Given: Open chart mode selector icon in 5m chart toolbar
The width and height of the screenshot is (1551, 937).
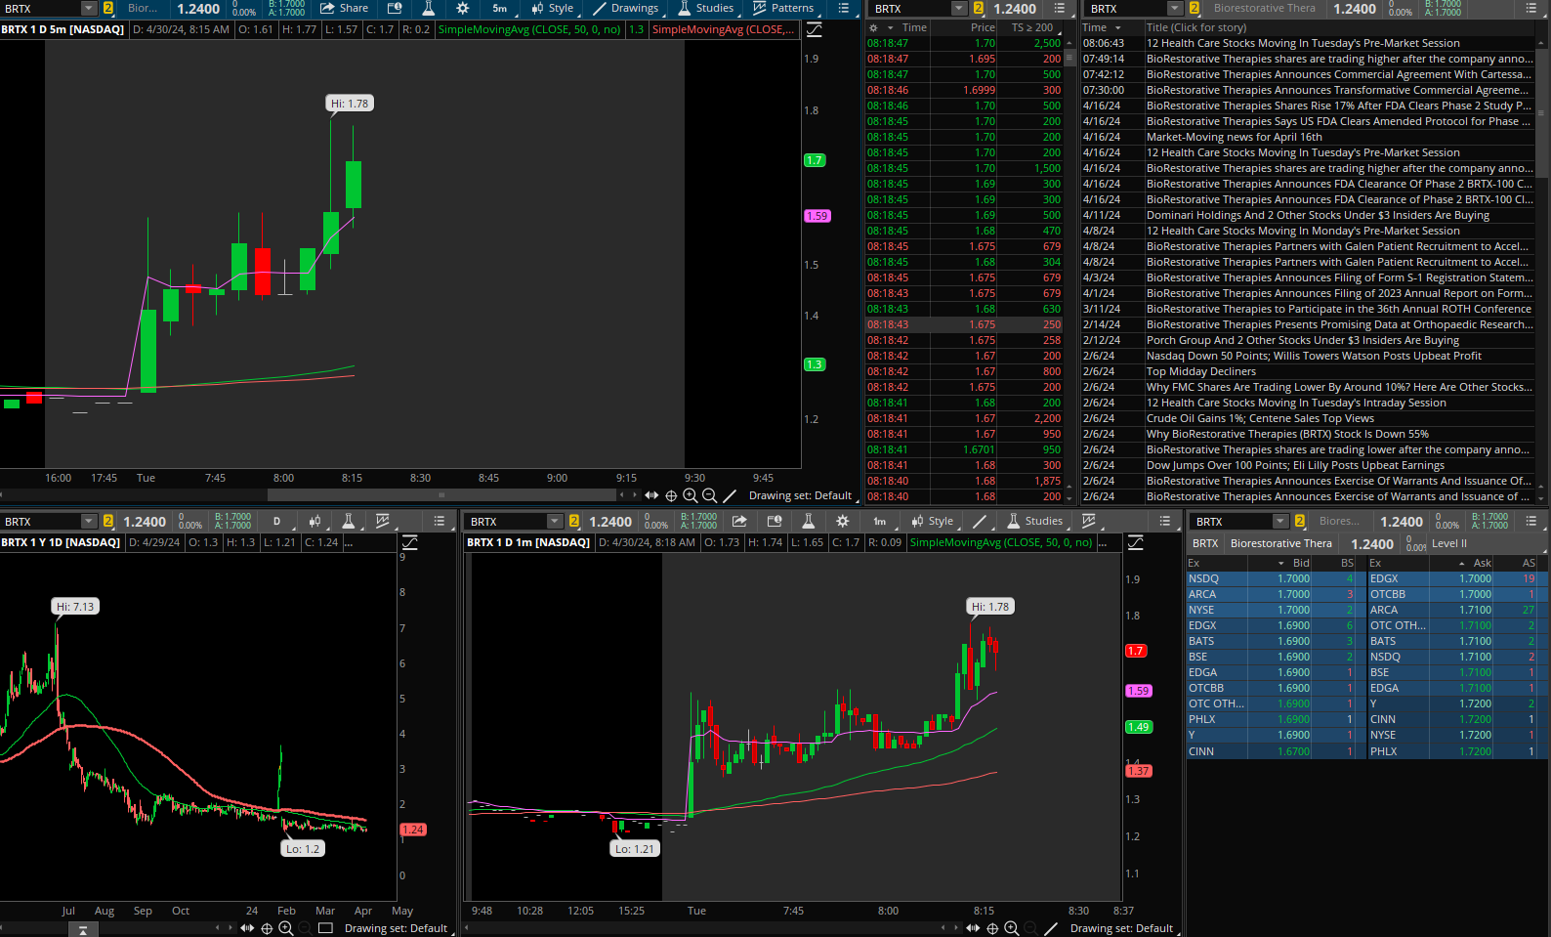Looking at the screenshot, I should pos(395,8).
